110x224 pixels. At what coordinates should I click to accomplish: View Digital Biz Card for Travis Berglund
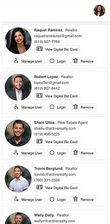click(57, 188)
